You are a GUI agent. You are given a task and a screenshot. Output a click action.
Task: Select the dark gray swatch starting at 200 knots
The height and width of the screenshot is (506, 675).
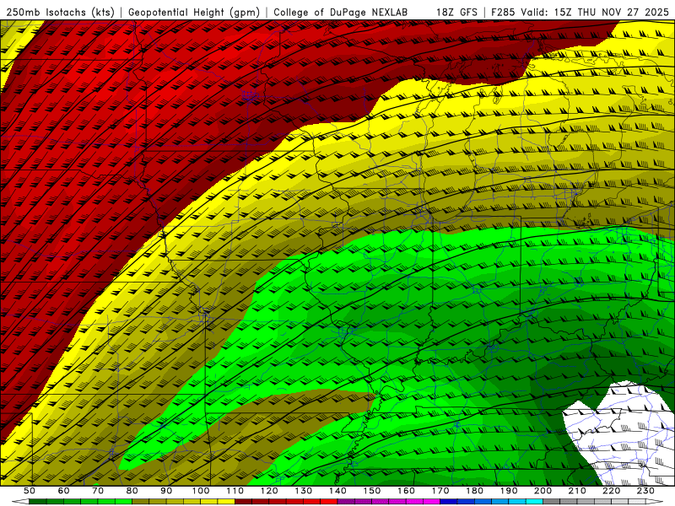click(x=552, y=502)
